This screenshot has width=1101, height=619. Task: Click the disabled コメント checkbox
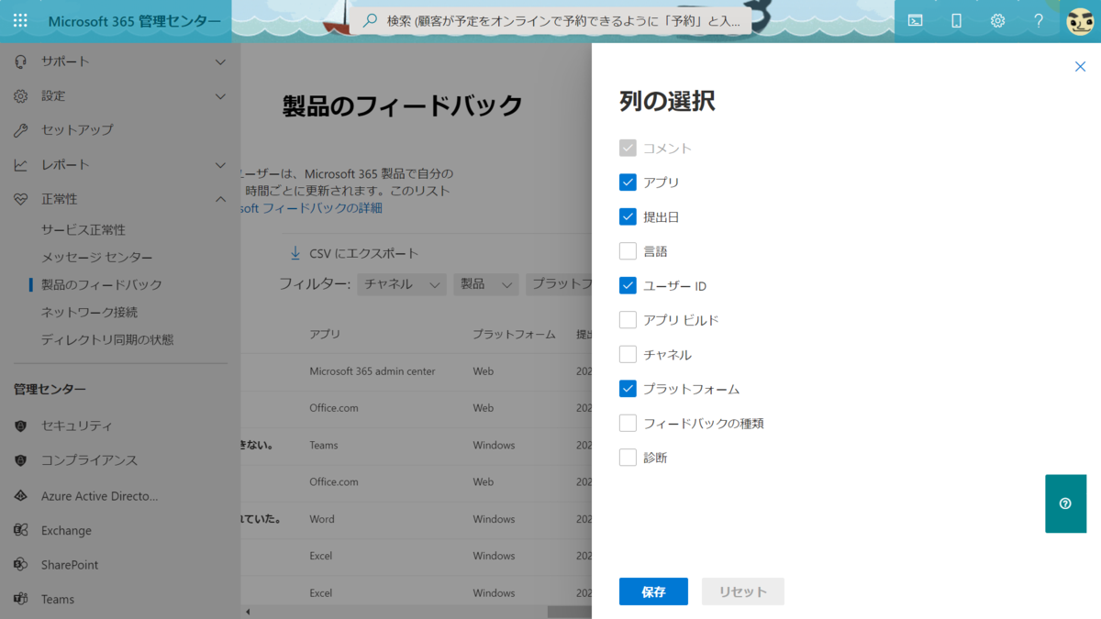click(628, 148)
